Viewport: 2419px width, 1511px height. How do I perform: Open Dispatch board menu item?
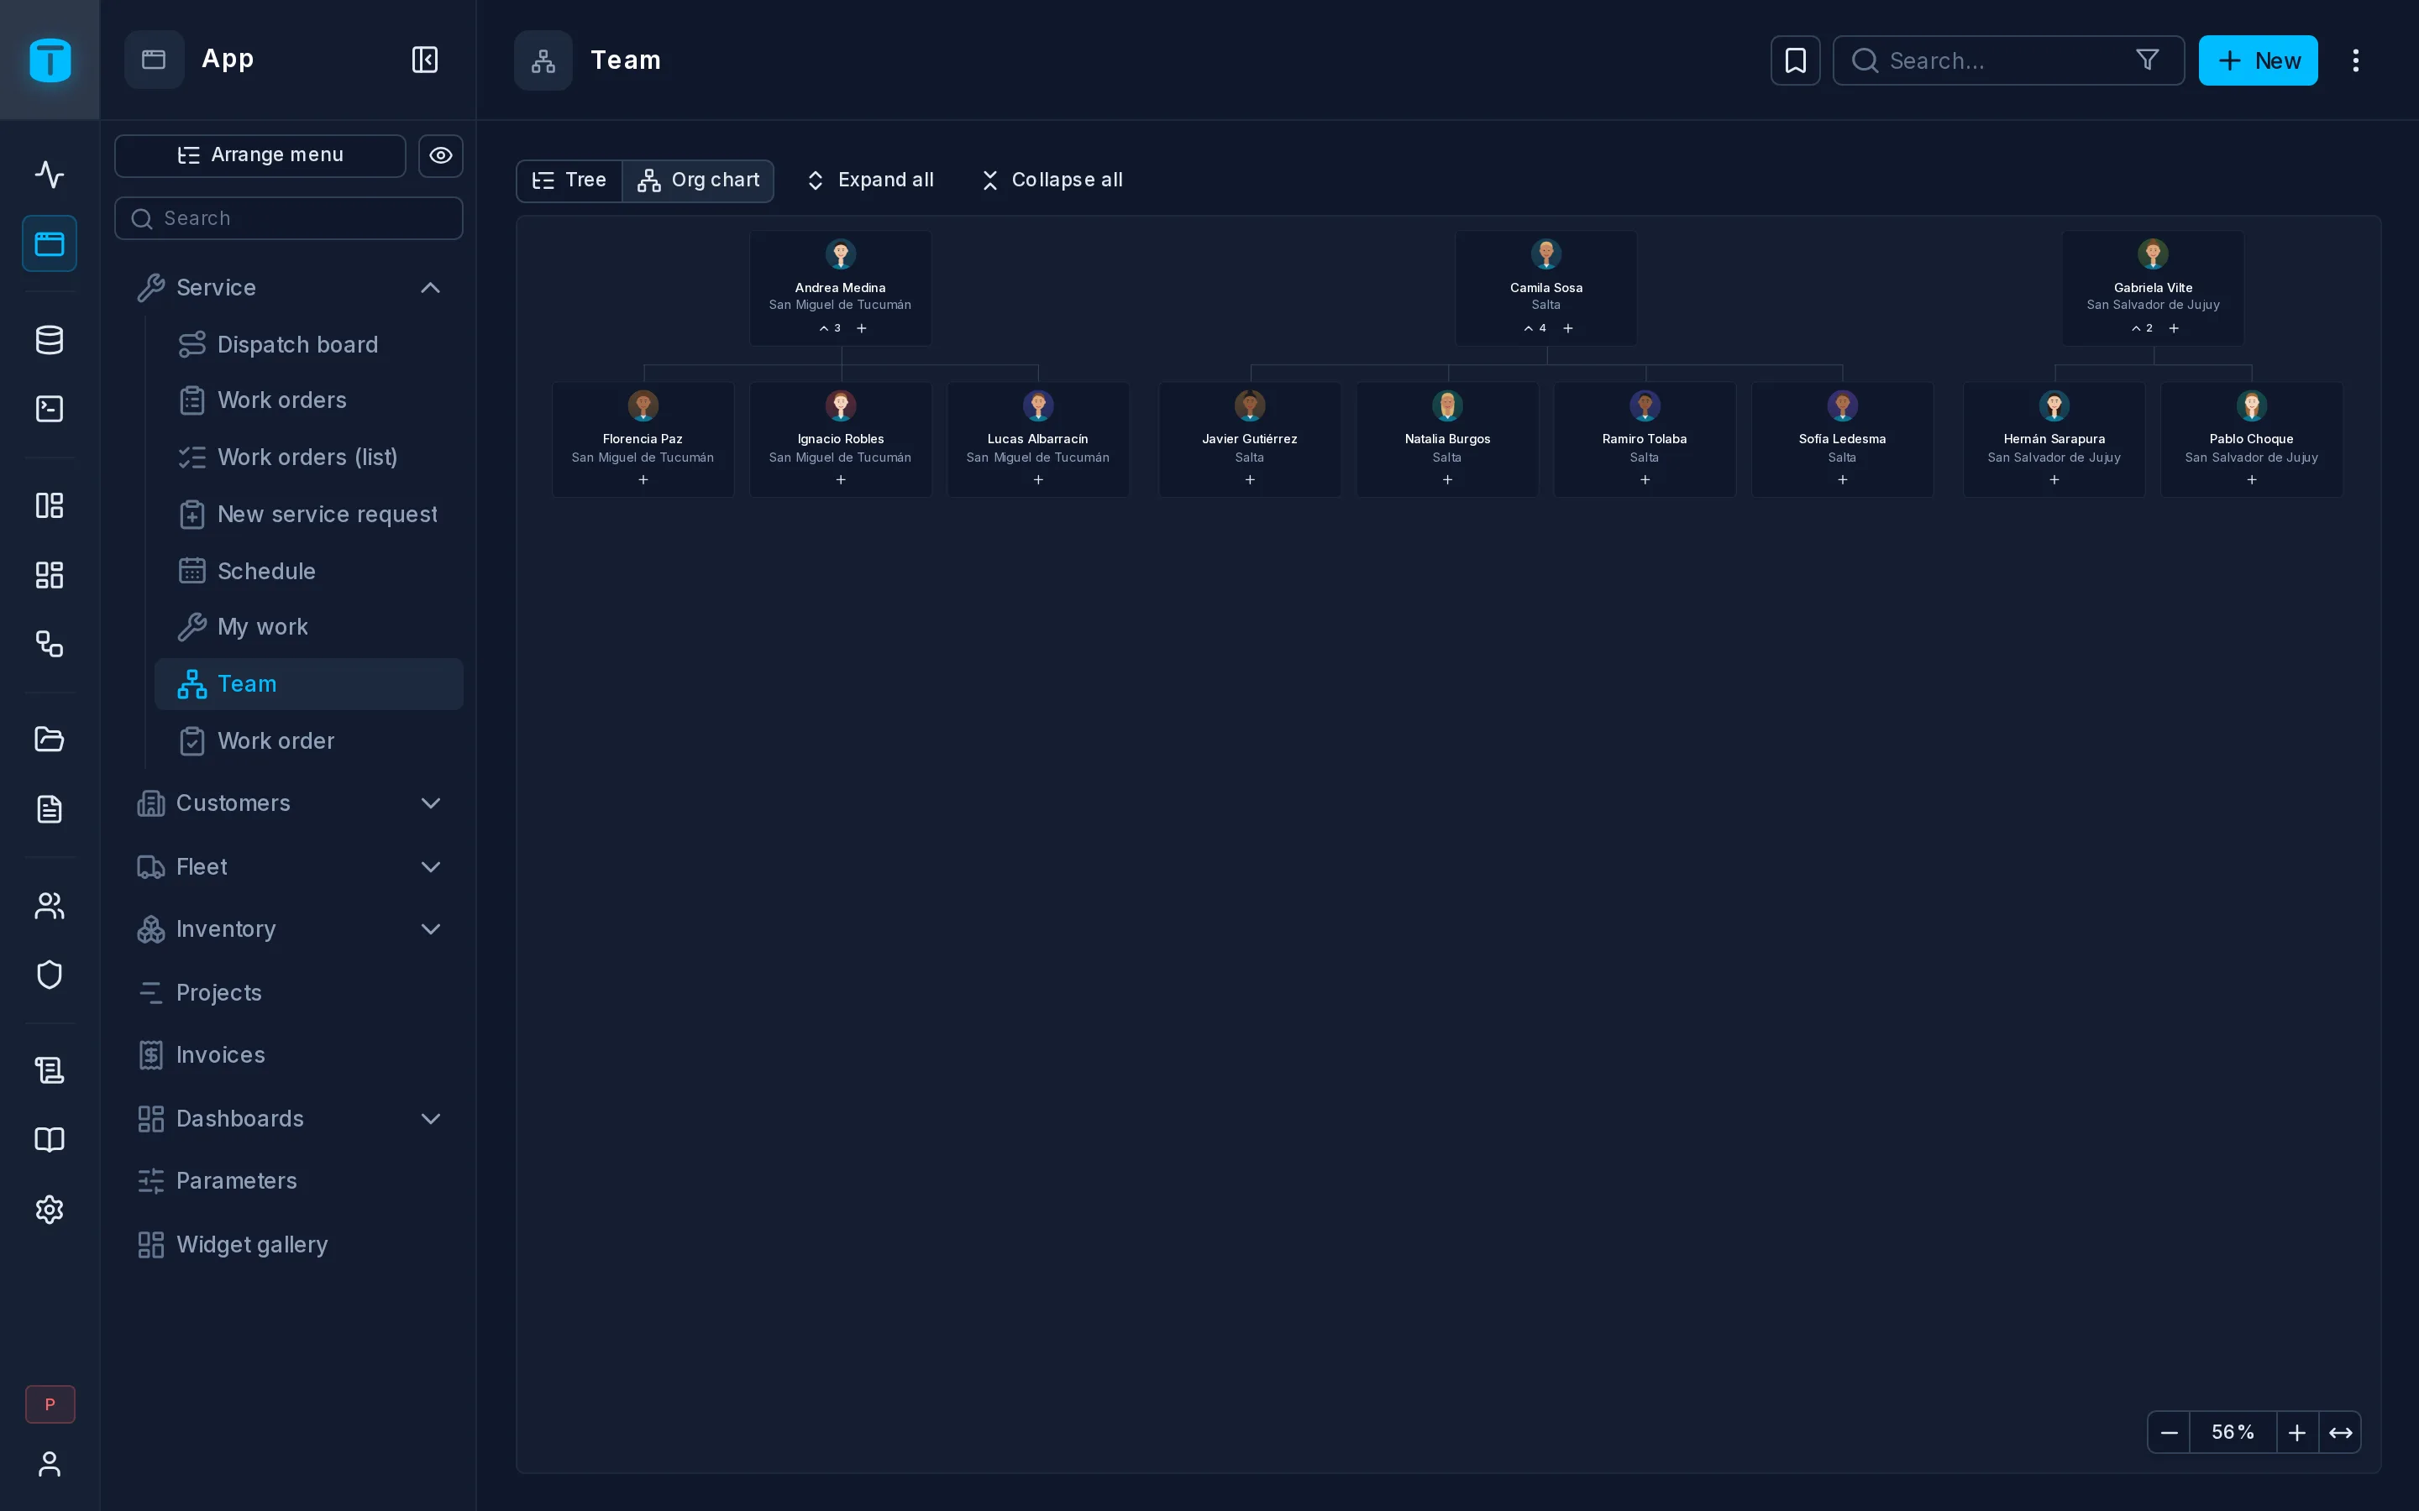click(x=309, y=345)
